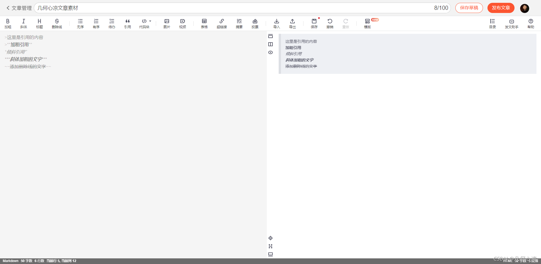Click preview text '斜体加粗的文字'
This screenshot has height=264, width=541.
point(300,60)
